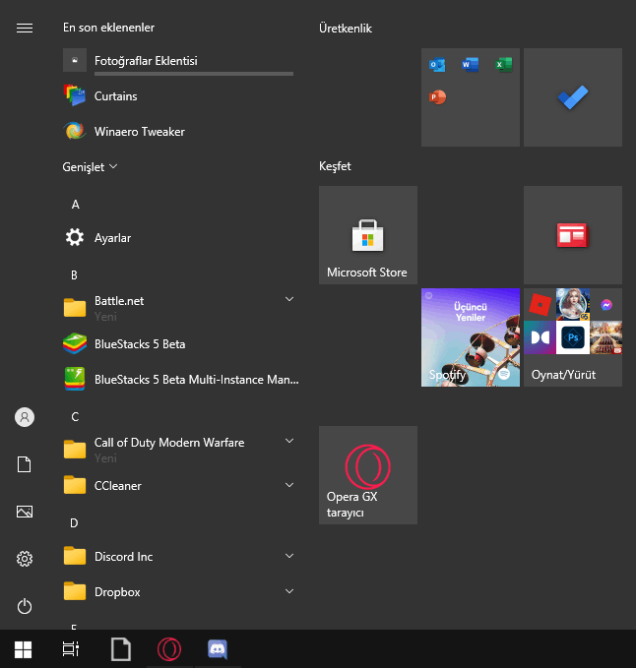Open PowerPoint in the Office tile folder
Viewport: 636px width, 668px height.
437,97
